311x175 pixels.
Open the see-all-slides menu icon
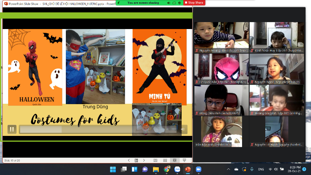(x=136, y=160)
